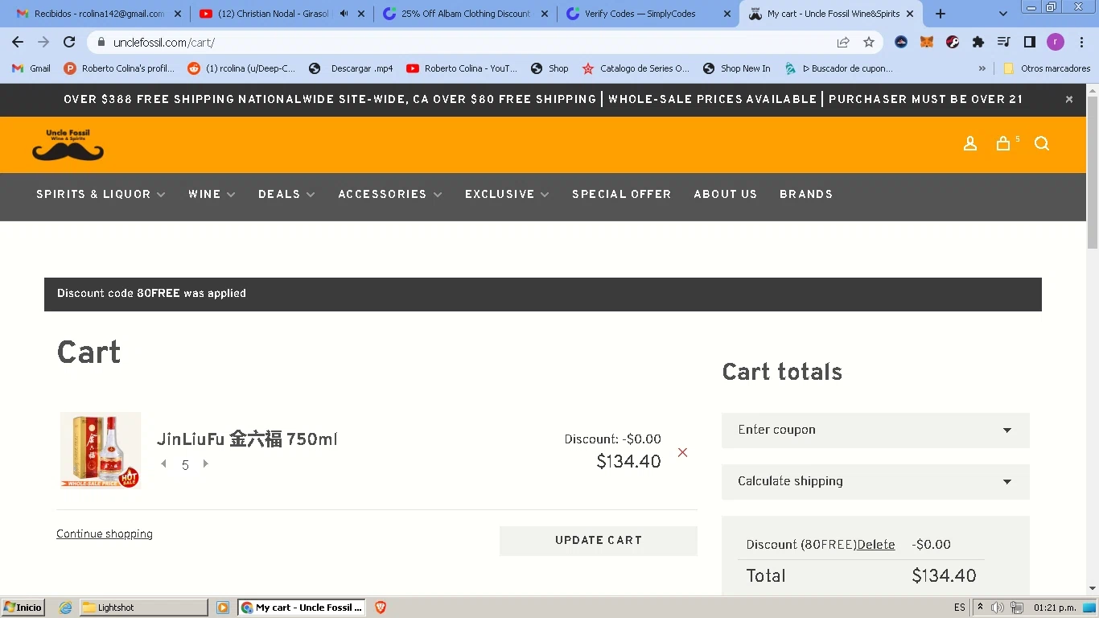Open the About Us page

point(726,194)
